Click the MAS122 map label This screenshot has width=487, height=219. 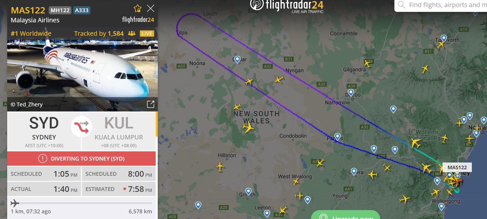(x=457, y=167)
